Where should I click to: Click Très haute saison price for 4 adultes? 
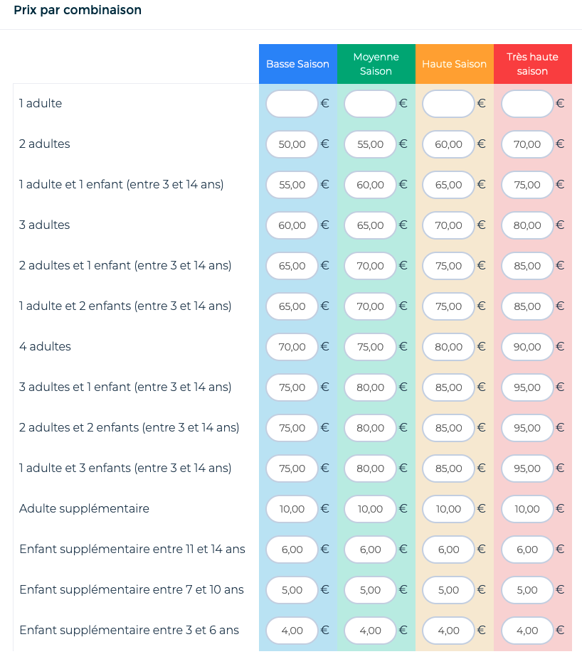tap(527, 347)
